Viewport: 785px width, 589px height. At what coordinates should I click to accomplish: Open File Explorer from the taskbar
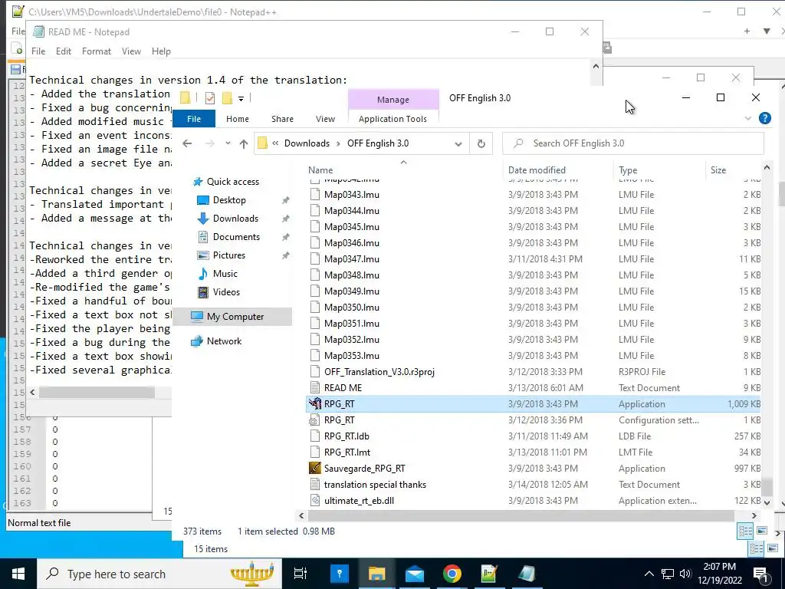pos(376,574)
